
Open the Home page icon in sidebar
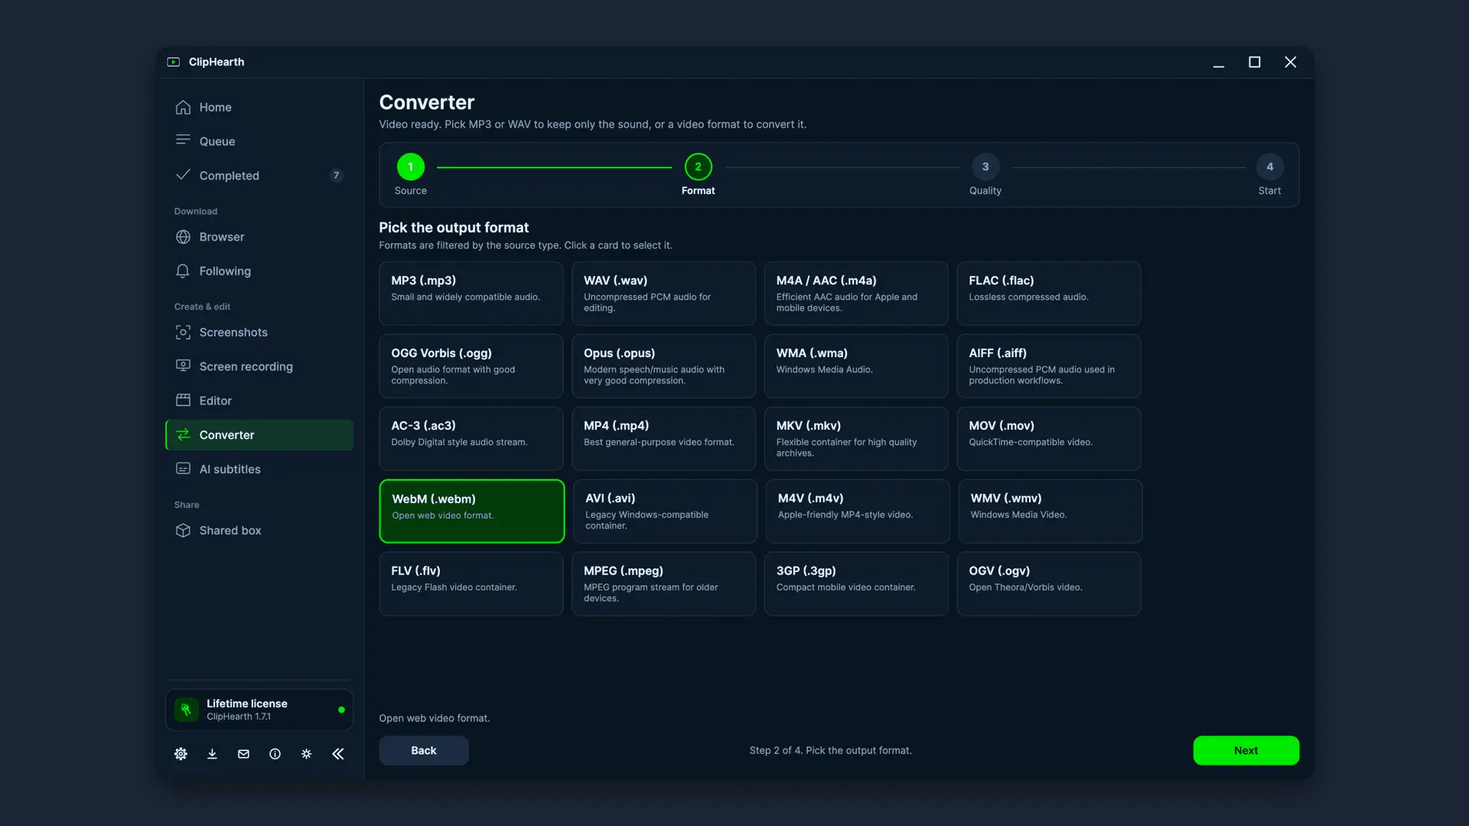tap(183, 107)
